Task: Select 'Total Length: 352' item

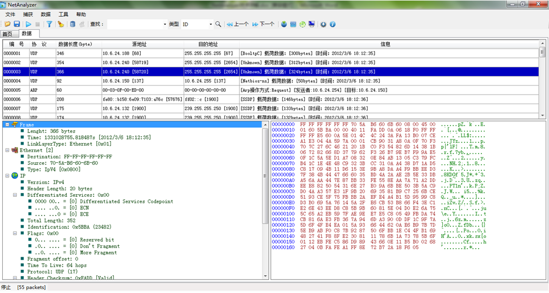Action: pyautogui.click(x=51, y=220)
